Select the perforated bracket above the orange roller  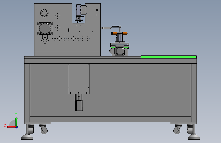tap(117, 27)
